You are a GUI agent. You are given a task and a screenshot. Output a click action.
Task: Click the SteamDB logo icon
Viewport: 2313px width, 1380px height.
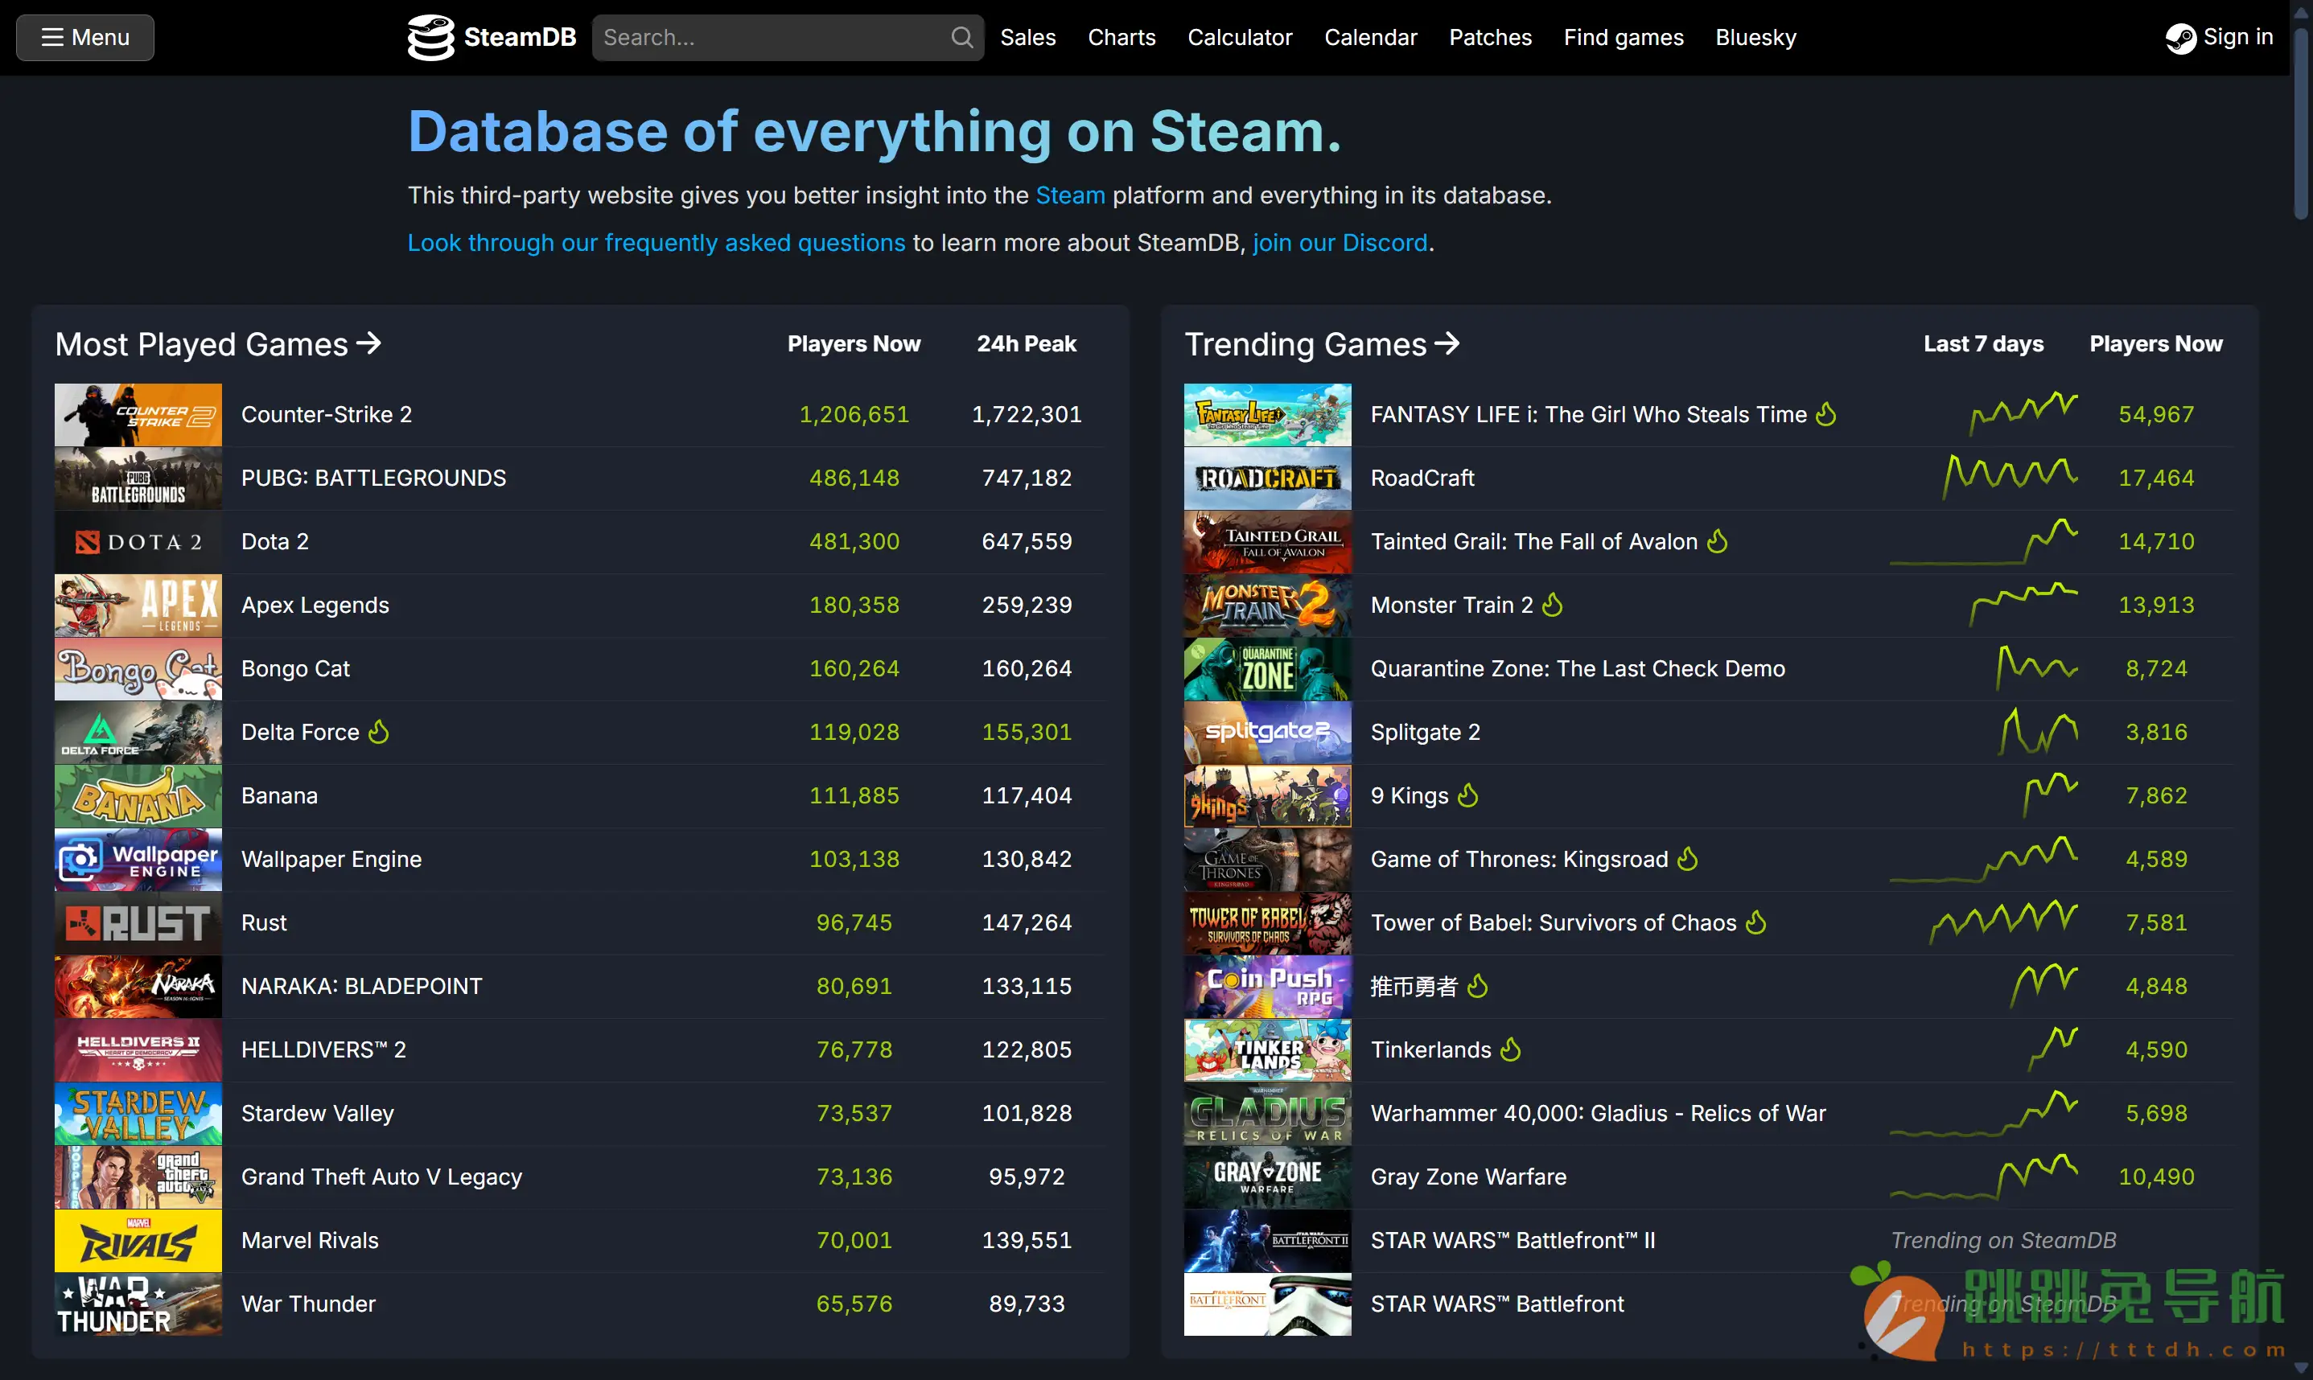pyautogui.click(x=430, y=37)
